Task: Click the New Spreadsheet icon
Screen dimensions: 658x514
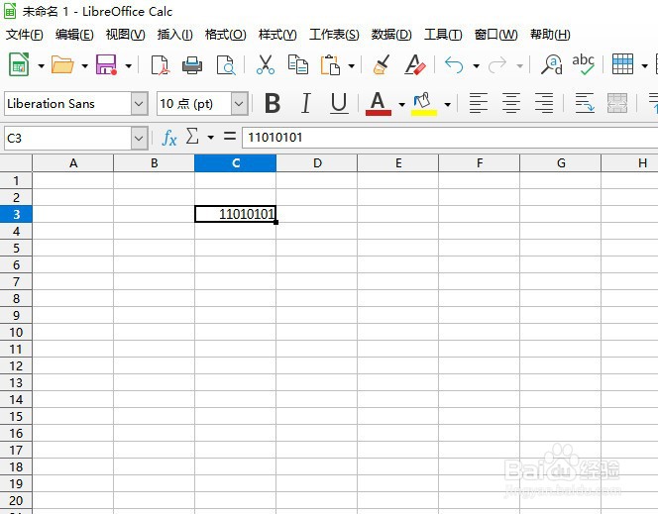Action: pos(19,64)
